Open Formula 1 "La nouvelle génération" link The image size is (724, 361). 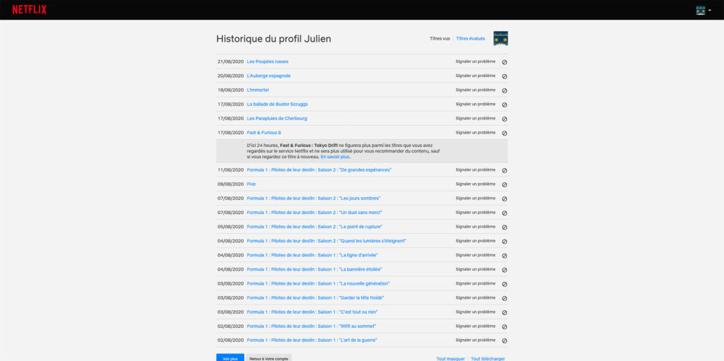click(x=318, y=283)
